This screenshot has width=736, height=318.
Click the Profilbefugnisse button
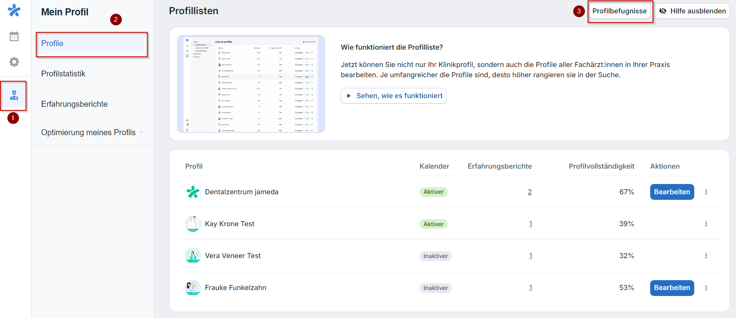click(x=619, y=11)
